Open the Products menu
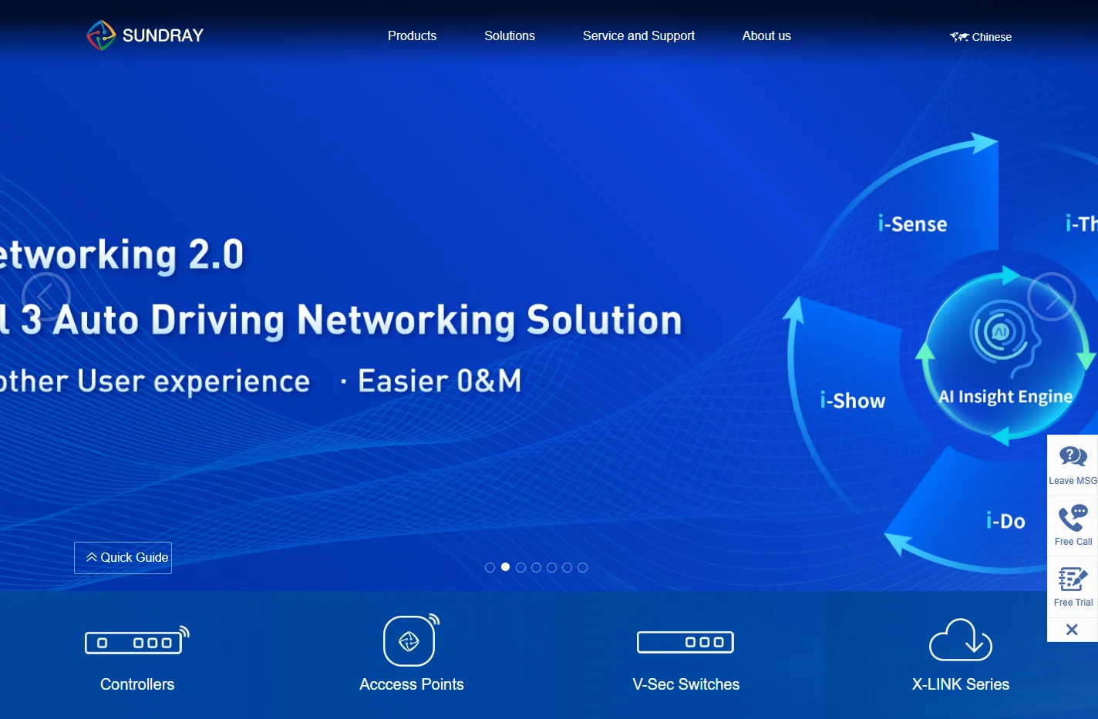1098x719 pixels. coord(412,35)
